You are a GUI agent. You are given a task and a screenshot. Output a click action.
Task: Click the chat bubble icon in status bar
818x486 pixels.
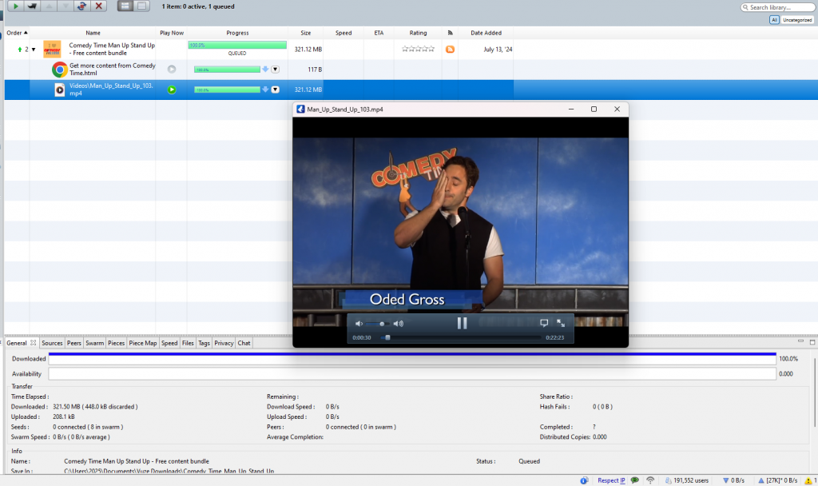pos(635,480)
